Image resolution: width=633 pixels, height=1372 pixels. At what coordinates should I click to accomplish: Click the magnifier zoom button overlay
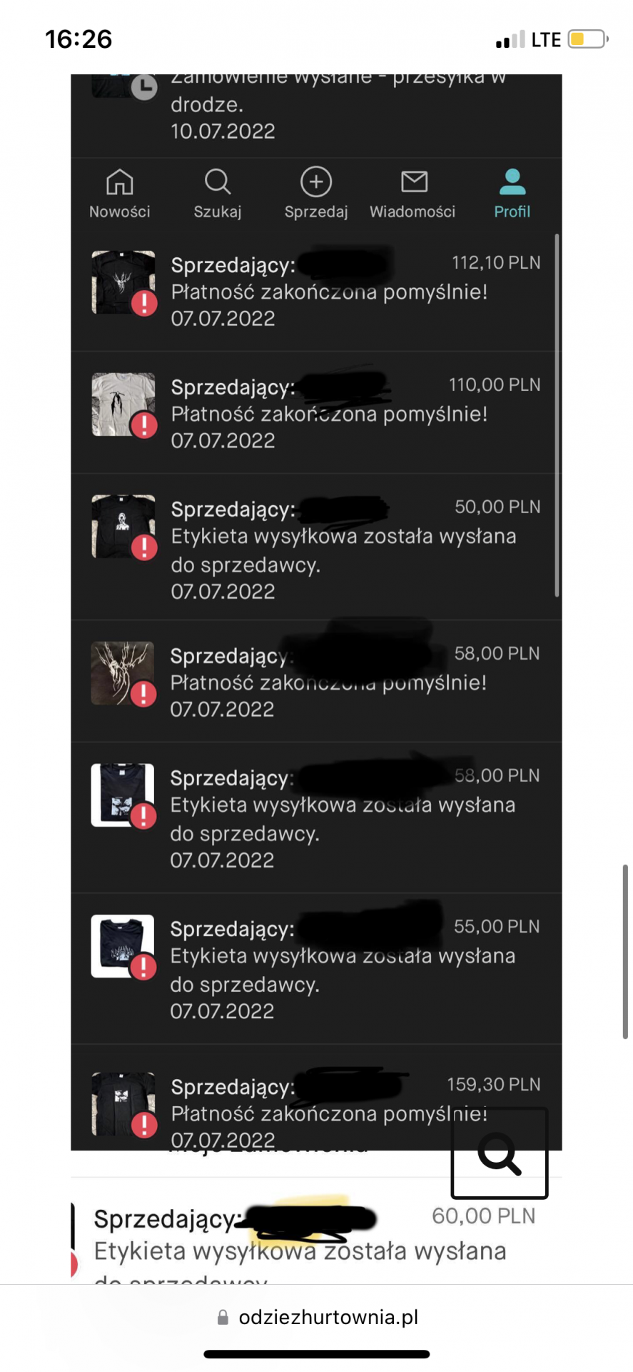(500, 1153)
